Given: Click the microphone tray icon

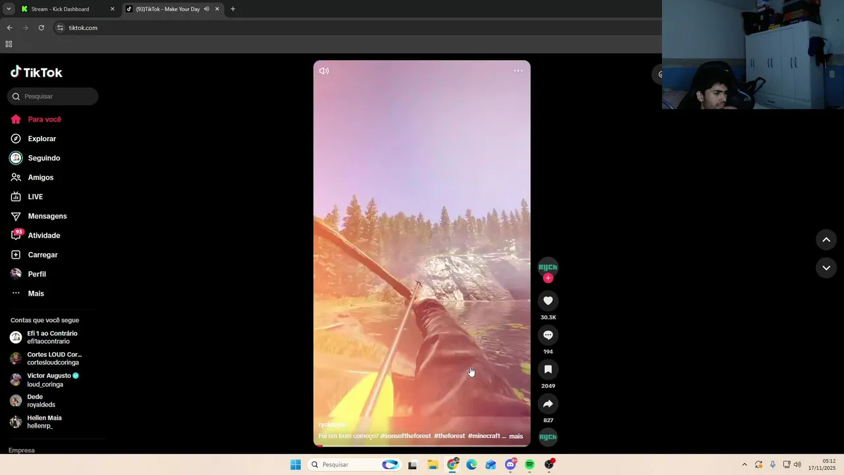Looking at the screenshot, I should [773, 464].
